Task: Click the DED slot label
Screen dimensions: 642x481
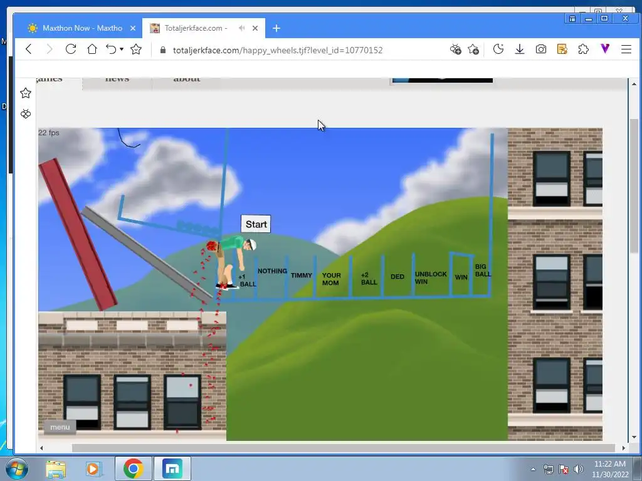Action: (x=397, y=276)
